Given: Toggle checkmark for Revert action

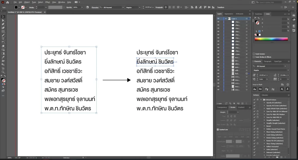Looking at the screenshot, I should click(254, 126).
